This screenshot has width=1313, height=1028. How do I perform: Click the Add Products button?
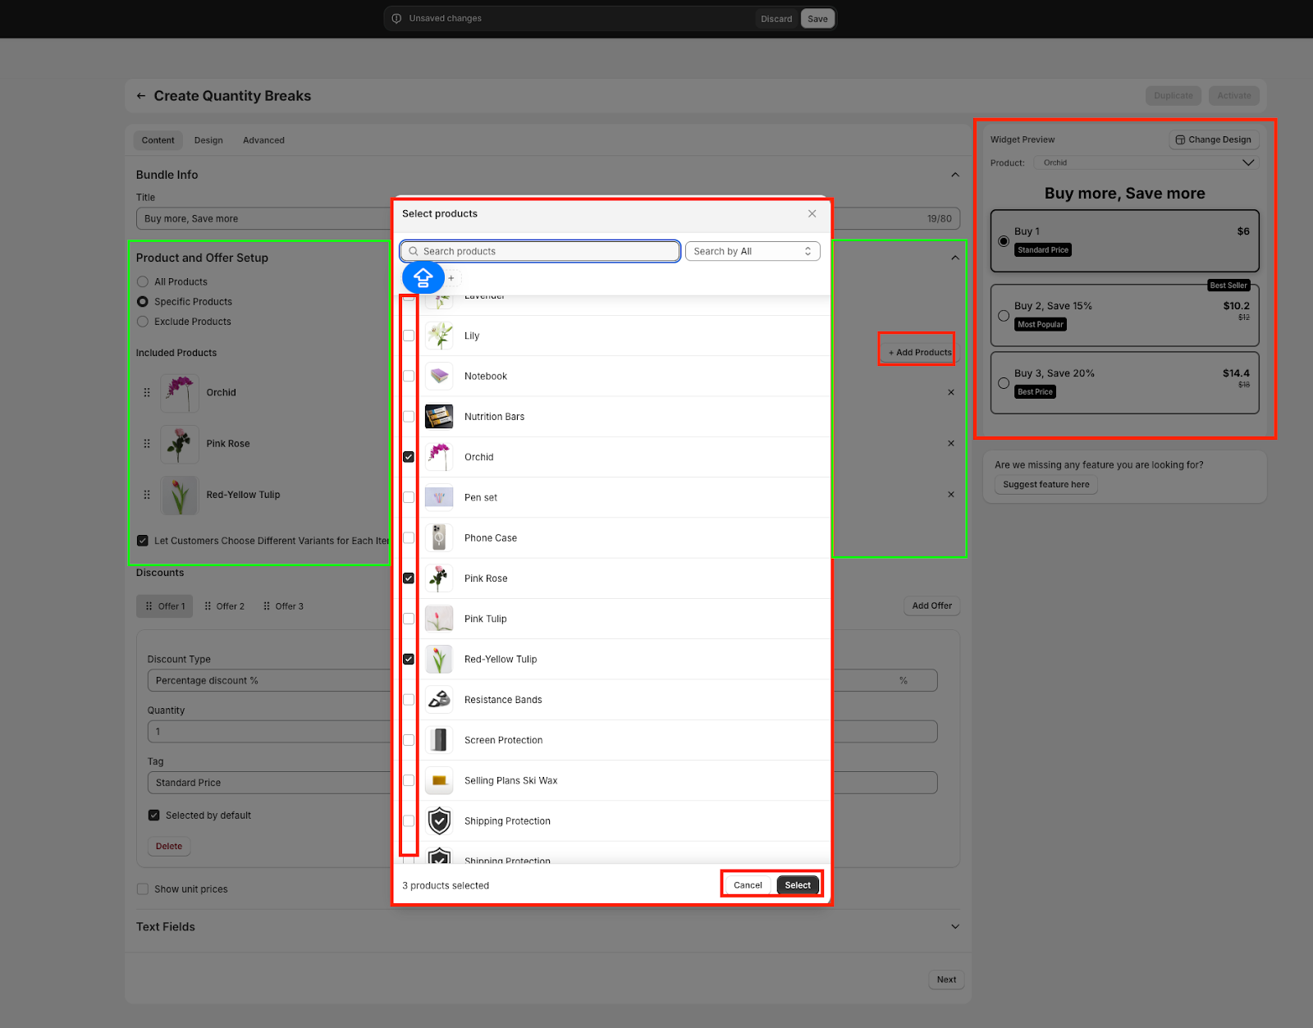(919, 353)
